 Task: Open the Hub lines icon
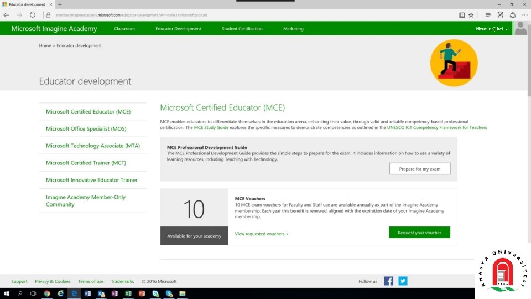pos(488,15)
